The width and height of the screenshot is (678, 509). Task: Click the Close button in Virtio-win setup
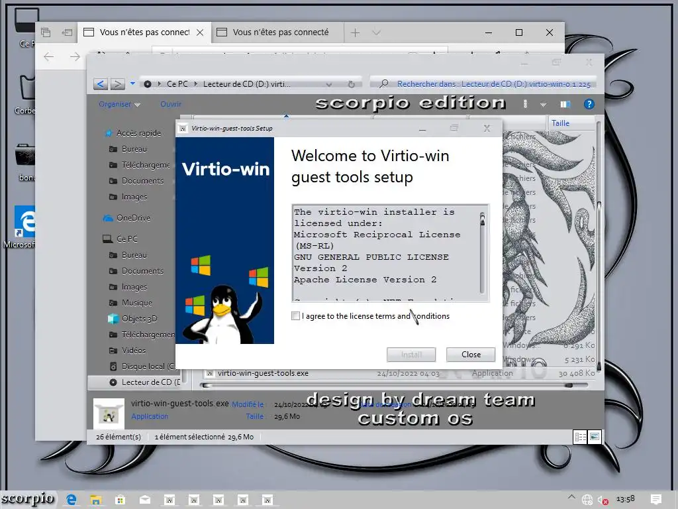(x=471, y=355)
